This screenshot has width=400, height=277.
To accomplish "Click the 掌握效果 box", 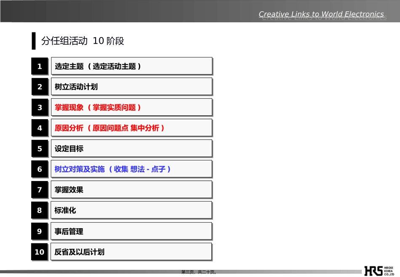I will click(x=132, y=189).
